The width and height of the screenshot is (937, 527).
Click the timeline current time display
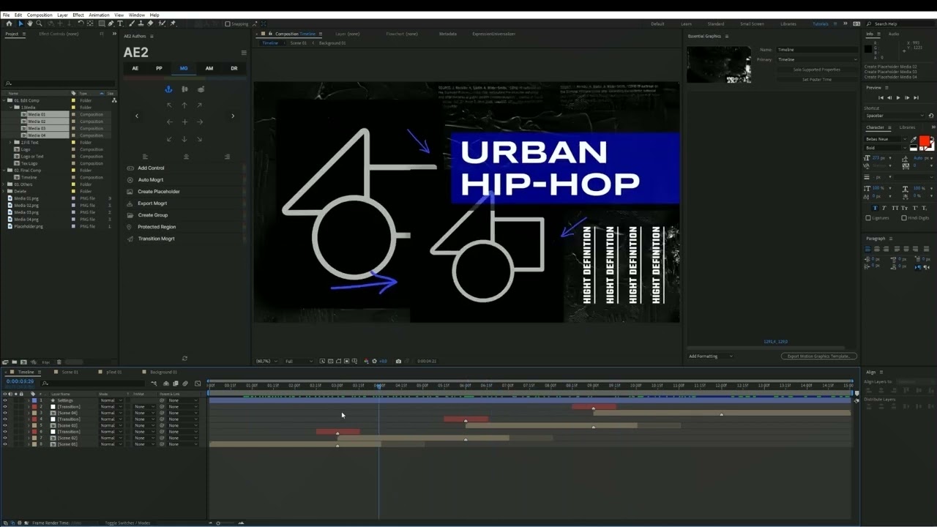[x=20, y=381]
